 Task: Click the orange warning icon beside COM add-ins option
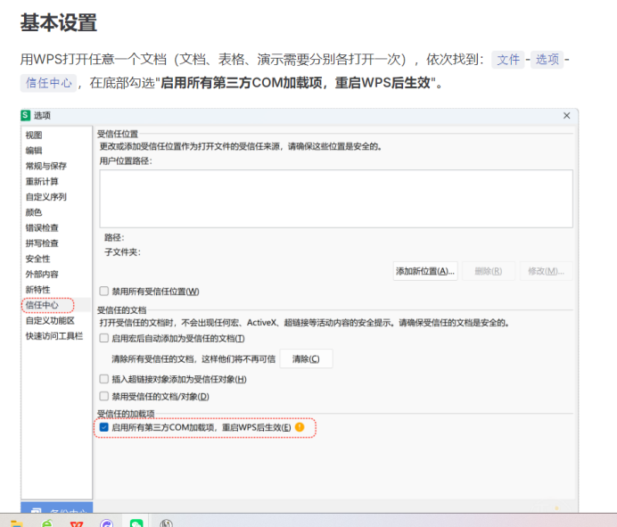[x=300, y=428]
